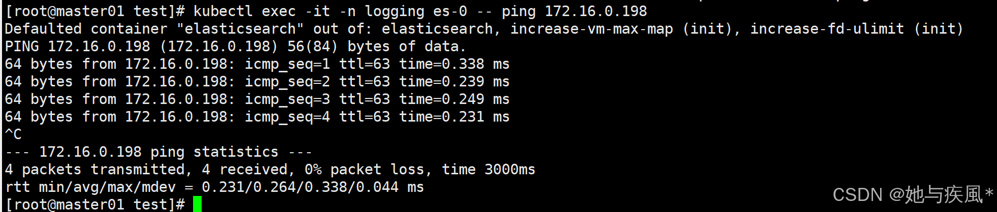This screenshot has height=212, width=997.
Task: Click the "elasticsearch" quoted container name
Action: 240,29
